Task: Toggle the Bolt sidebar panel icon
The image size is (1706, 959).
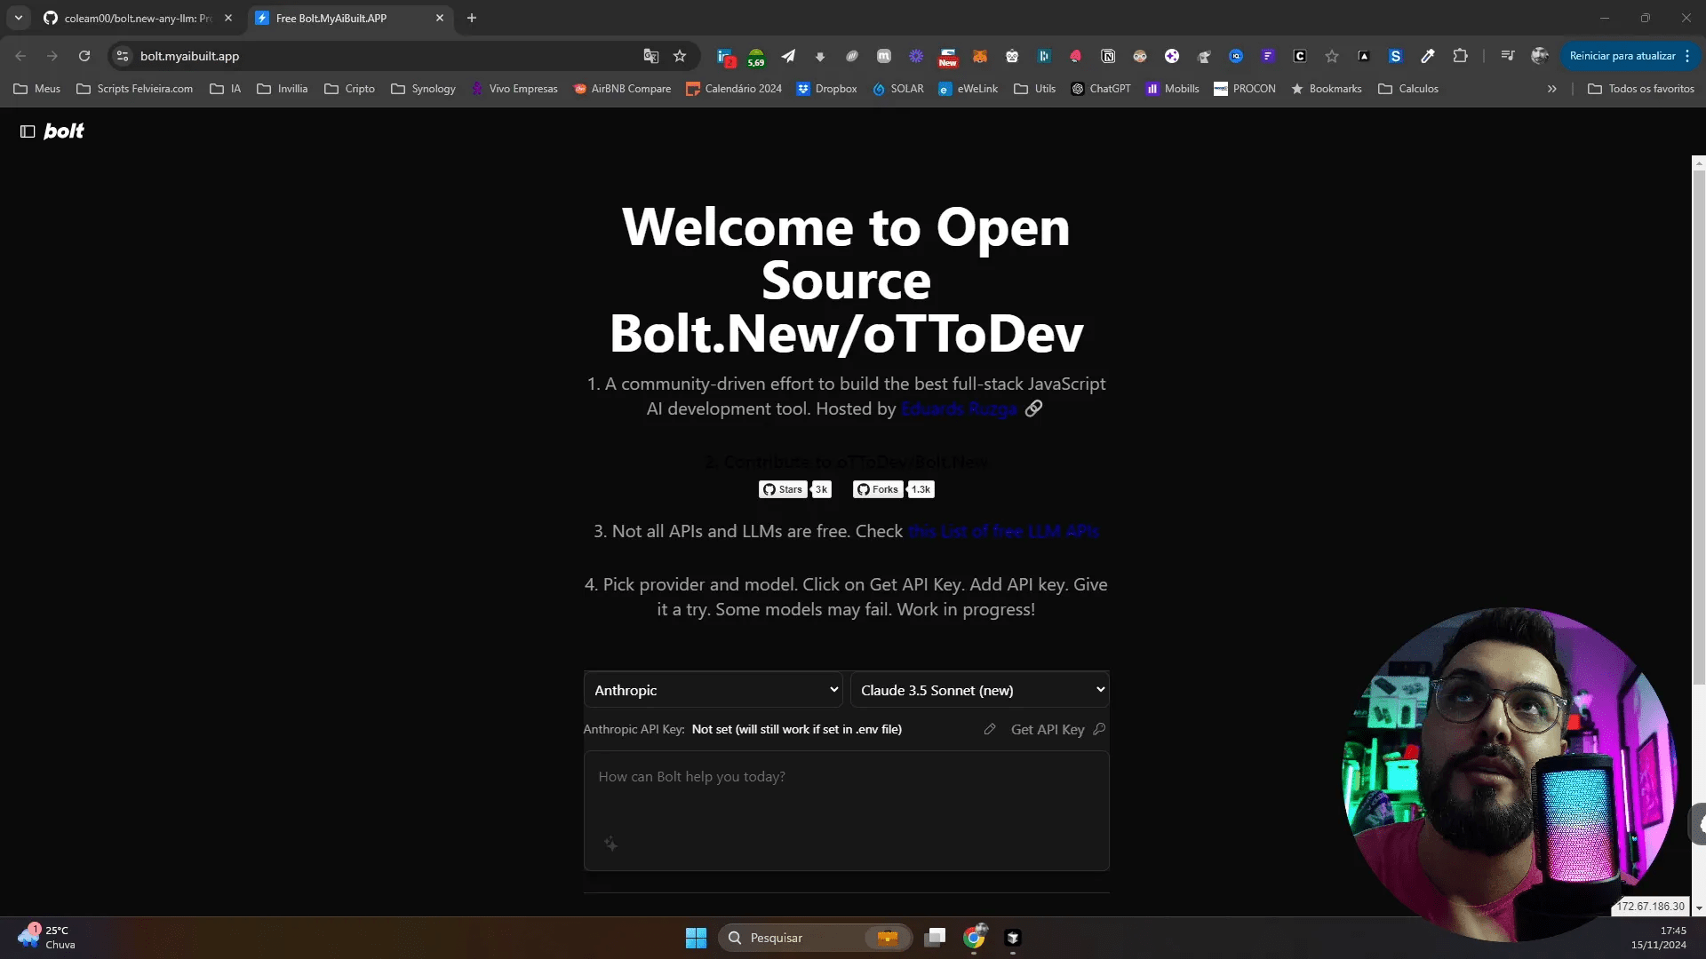Action: point(28,131)
